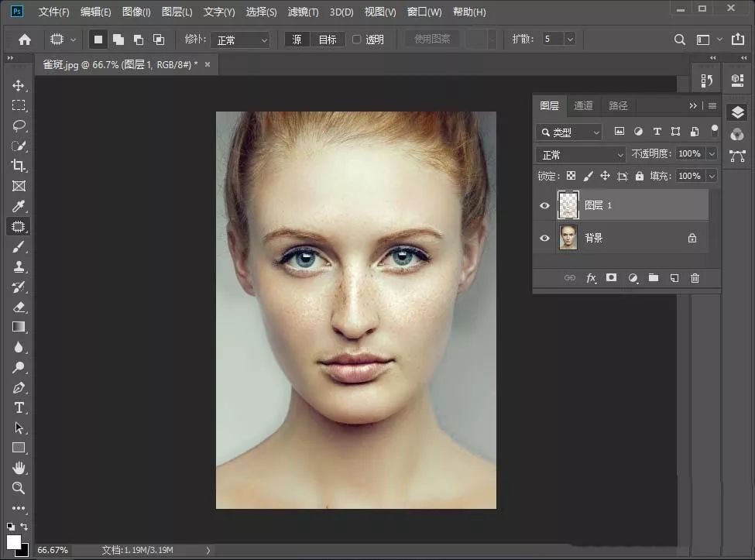
Task: Click the 目标 button in options bar
Action: [328, 40]
